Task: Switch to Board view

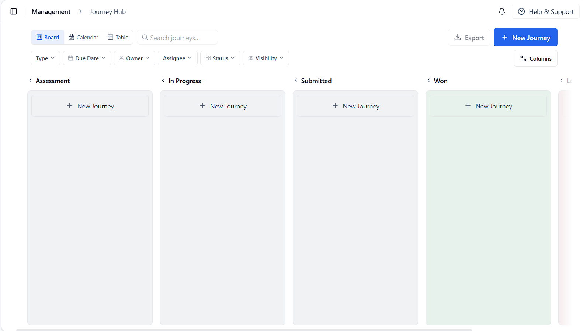Action: [x=48, y=37]
